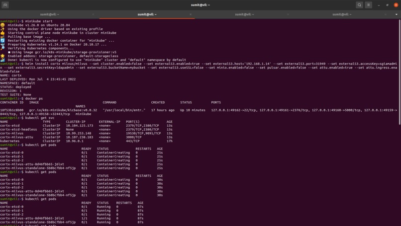This screenshot has width=401, height=226.
Task: Click the '1/1' READY value
Action: [x=84, y=219]
